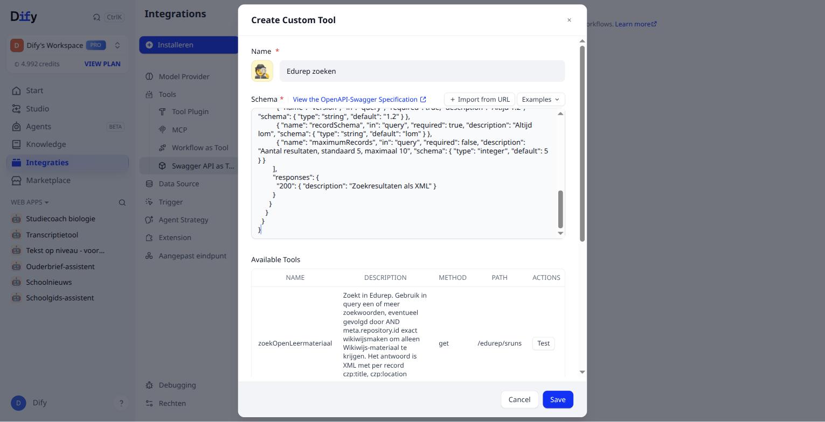The width and height of the screenshot is (825, 422).
Task: Click the PRO plan badge
Action: pyautogui.click(x=96, y=45)
